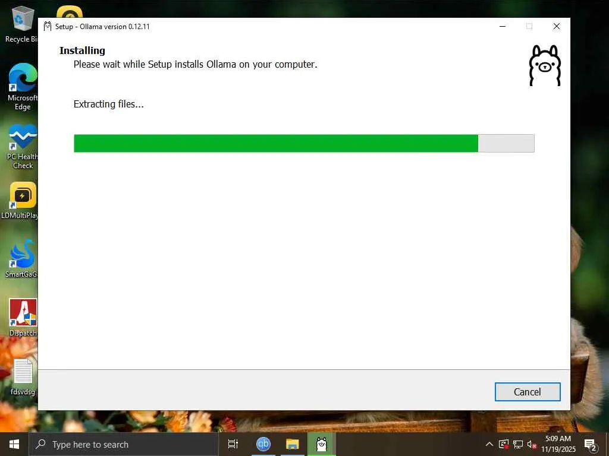Open the taskbar clock showing 5:09 AM
The width and height of the screenshot is (609, 456).
click(x=558, y=444)
